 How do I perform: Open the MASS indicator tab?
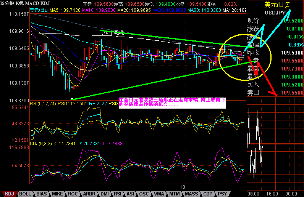191,194
